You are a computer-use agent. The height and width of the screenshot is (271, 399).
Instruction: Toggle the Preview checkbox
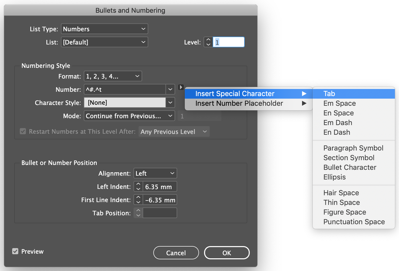pyautogui.click(x=15, y=251)
